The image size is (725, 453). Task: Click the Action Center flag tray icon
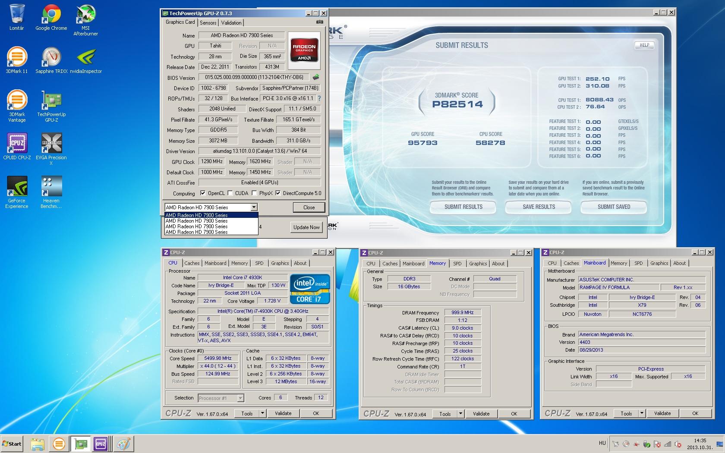coord(657,444)
